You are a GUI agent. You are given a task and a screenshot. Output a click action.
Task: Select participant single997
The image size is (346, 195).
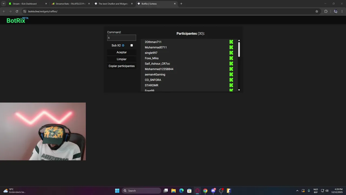coord(151,53)
